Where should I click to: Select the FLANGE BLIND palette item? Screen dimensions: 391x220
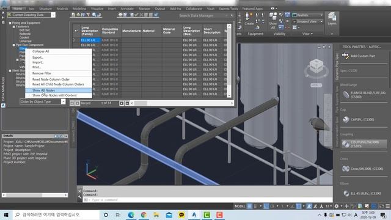(364, 95)
